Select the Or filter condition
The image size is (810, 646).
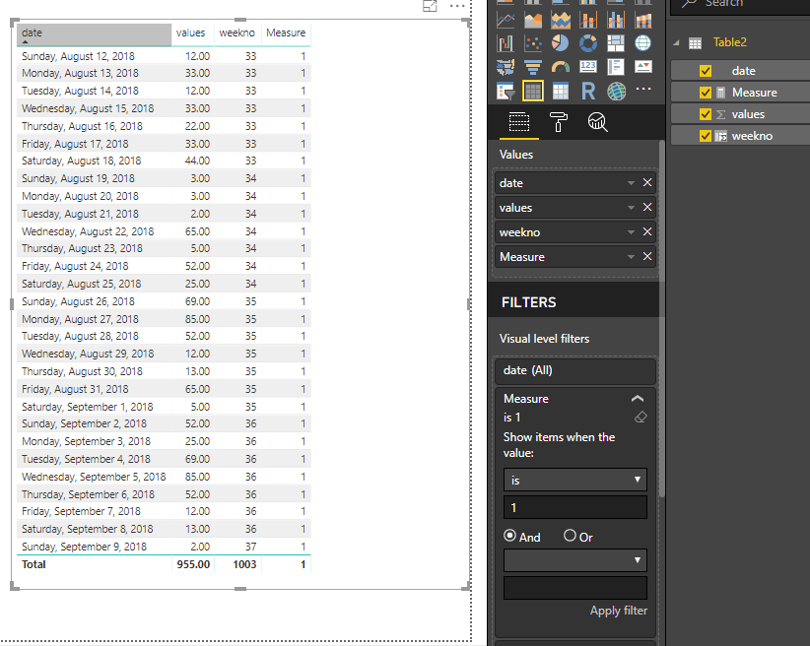point(570,536)
